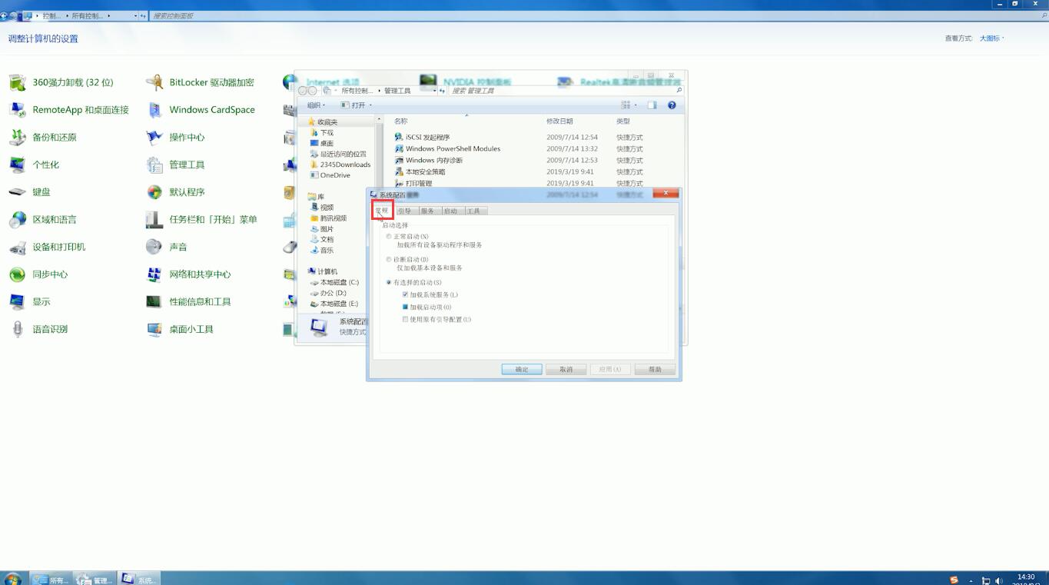This screenshot has width=1049, height=585.
Task: Open 性能信息和工具
Action: pos(188,302)
